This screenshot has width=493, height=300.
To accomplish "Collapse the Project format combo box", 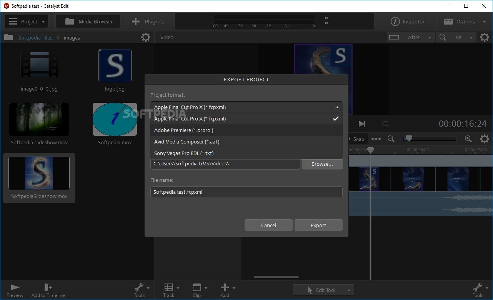I will pos(246,107).
